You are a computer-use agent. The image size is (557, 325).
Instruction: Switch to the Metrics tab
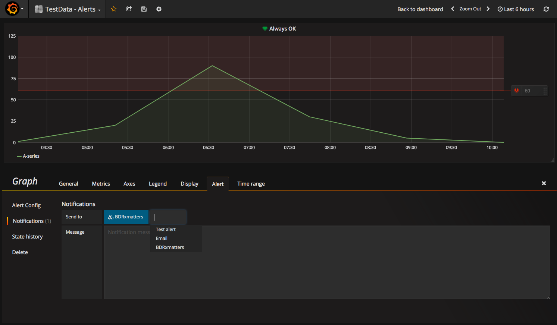coord(101,184)
